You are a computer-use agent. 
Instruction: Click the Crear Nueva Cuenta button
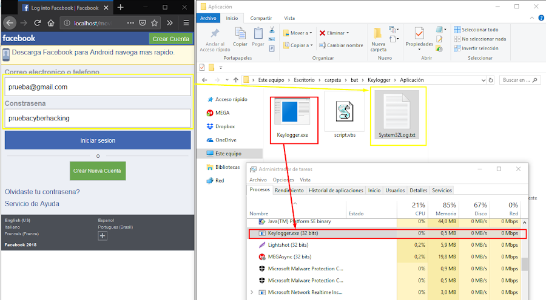click(98, 171)
